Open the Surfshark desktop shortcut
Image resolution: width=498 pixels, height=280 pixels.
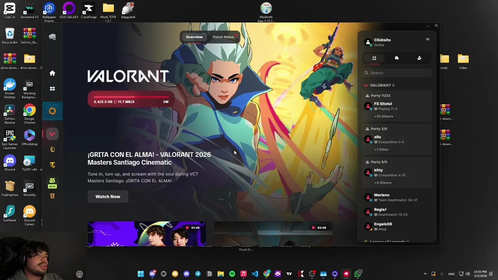coord(10,214)
